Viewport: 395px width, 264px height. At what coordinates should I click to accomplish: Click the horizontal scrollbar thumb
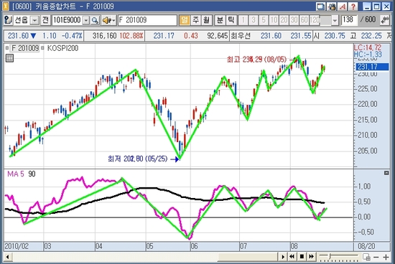(248, 257)
